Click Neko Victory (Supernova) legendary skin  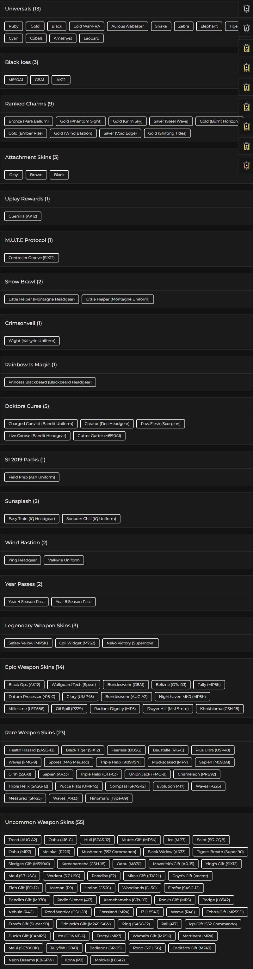(130, 643)
